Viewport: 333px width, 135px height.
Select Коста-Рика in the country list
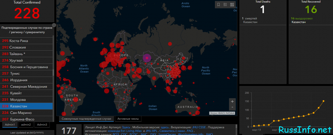click(x=26, y=41)
